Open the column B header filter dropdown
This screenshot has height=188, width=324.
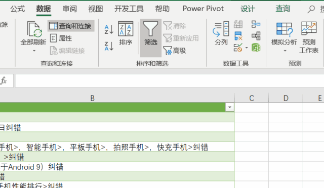(229, 107)
